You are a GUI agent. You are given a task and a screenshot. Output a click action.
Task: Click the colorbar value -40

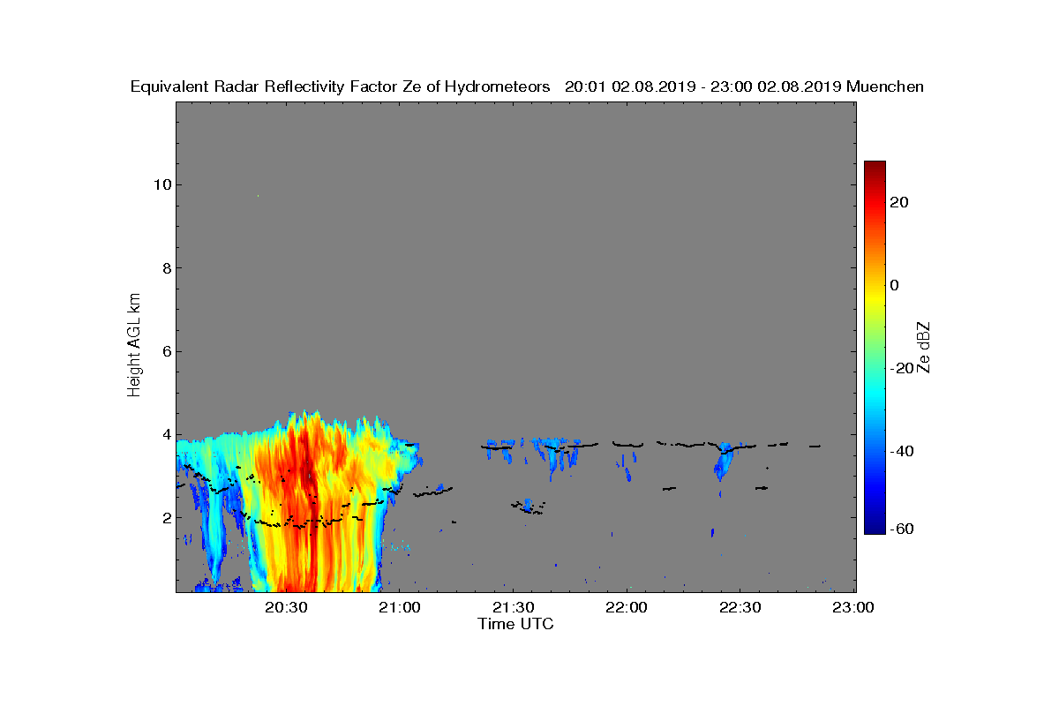pos(902,451)
